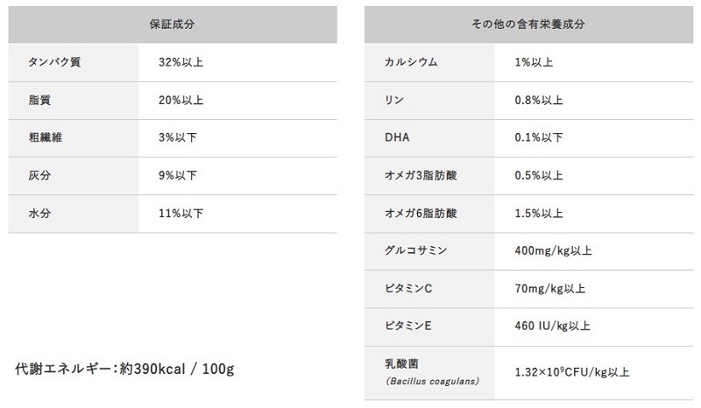Select the 粗繊維 row label
The width and height of the screenshot is (701, 408).
[46, 138]
